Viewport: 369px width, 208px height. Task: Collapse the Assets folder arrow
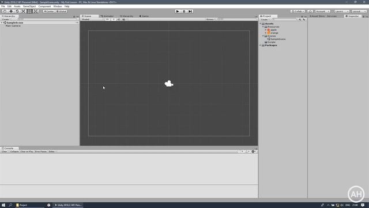(x=261, y=24)
